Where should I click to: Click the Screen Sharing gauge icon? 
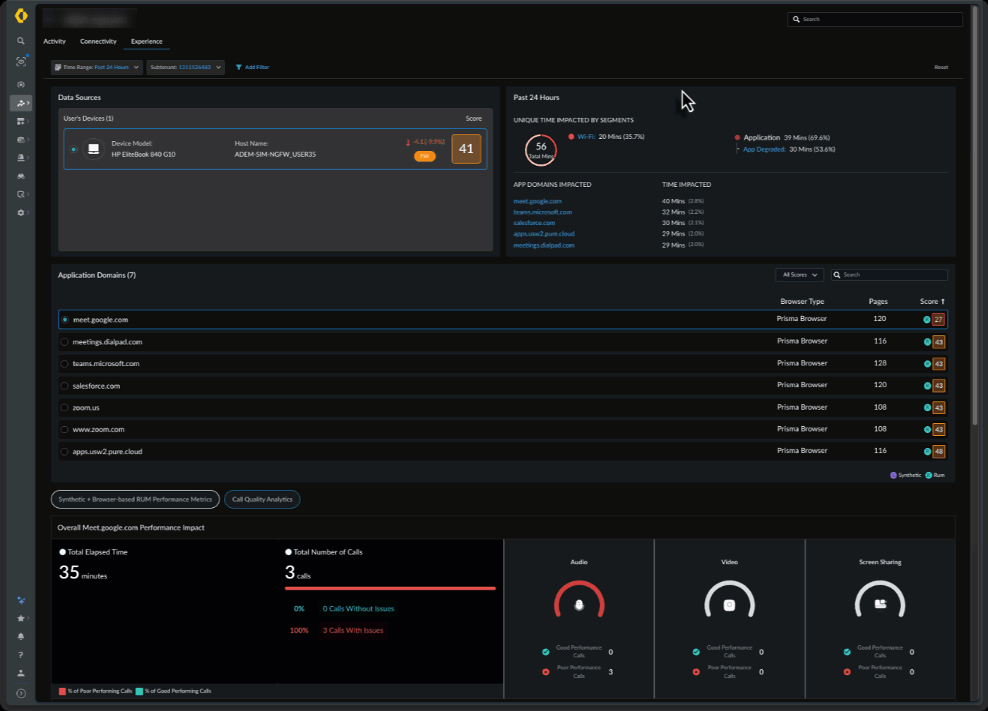point(880,604)
